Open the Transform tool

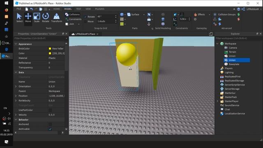[x=57, y=18]
